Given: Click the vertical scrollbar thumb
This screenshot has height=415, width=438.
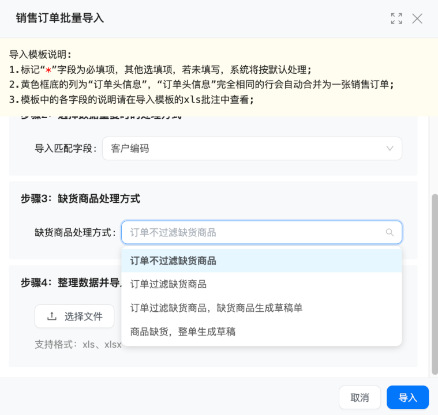Looking at the screenshot, I should (435, 284).
